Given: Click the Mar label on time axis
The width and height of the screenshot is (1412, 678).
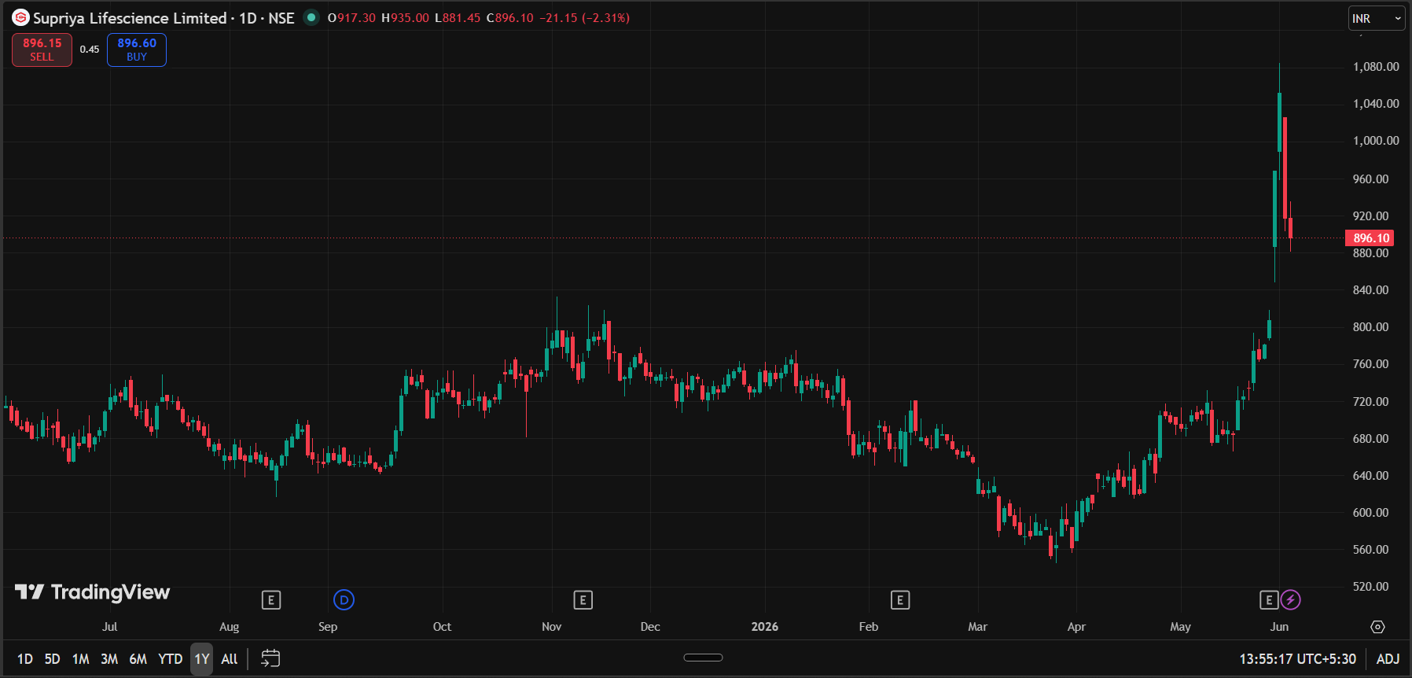Looking at the screenshot, I should pyautogui.click(x=977, y=627).
